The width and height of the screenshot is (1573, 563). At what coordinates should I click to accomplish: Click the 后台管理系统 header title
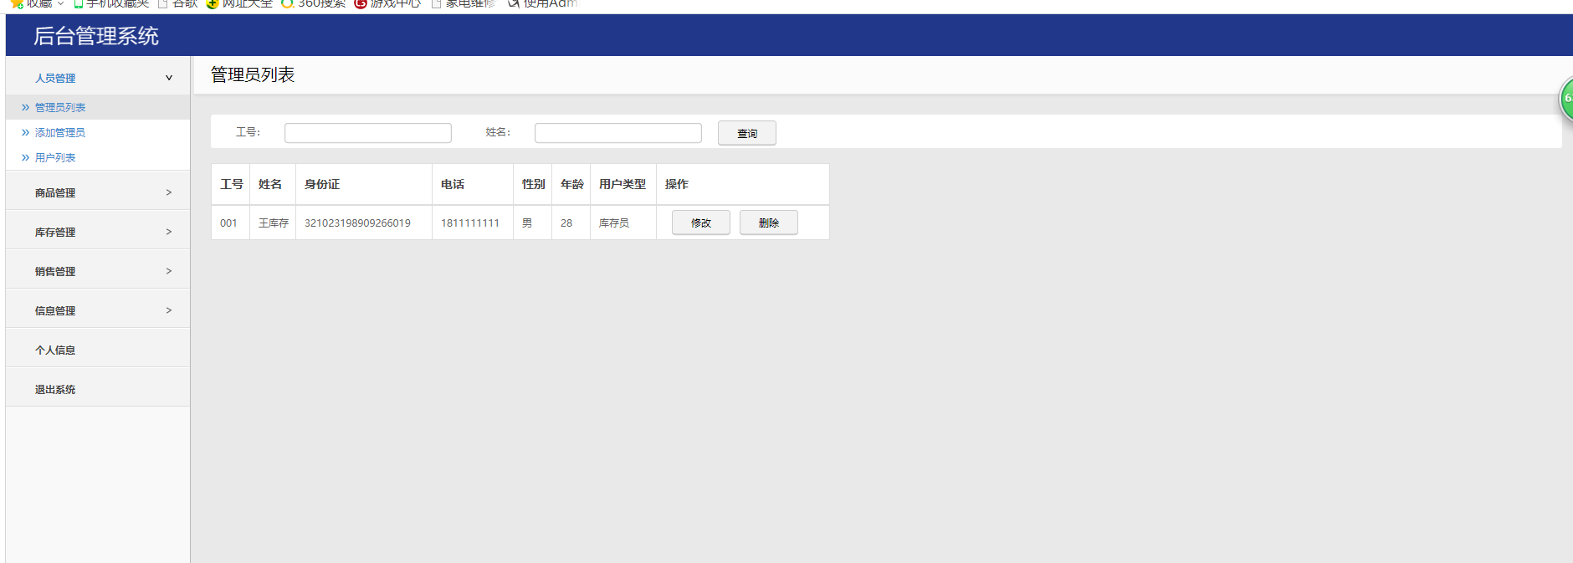pos(96,36)
